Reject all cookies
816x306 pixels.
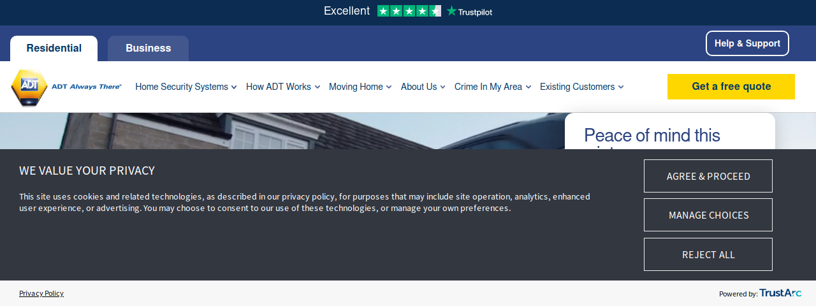coord(708,254)
